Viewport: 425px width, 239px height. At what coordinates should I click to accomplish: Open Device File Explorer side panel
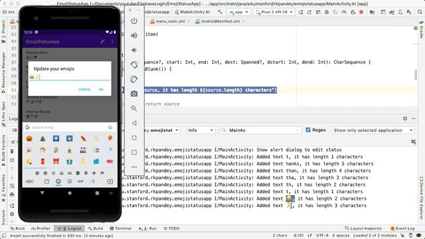(422, 198)
